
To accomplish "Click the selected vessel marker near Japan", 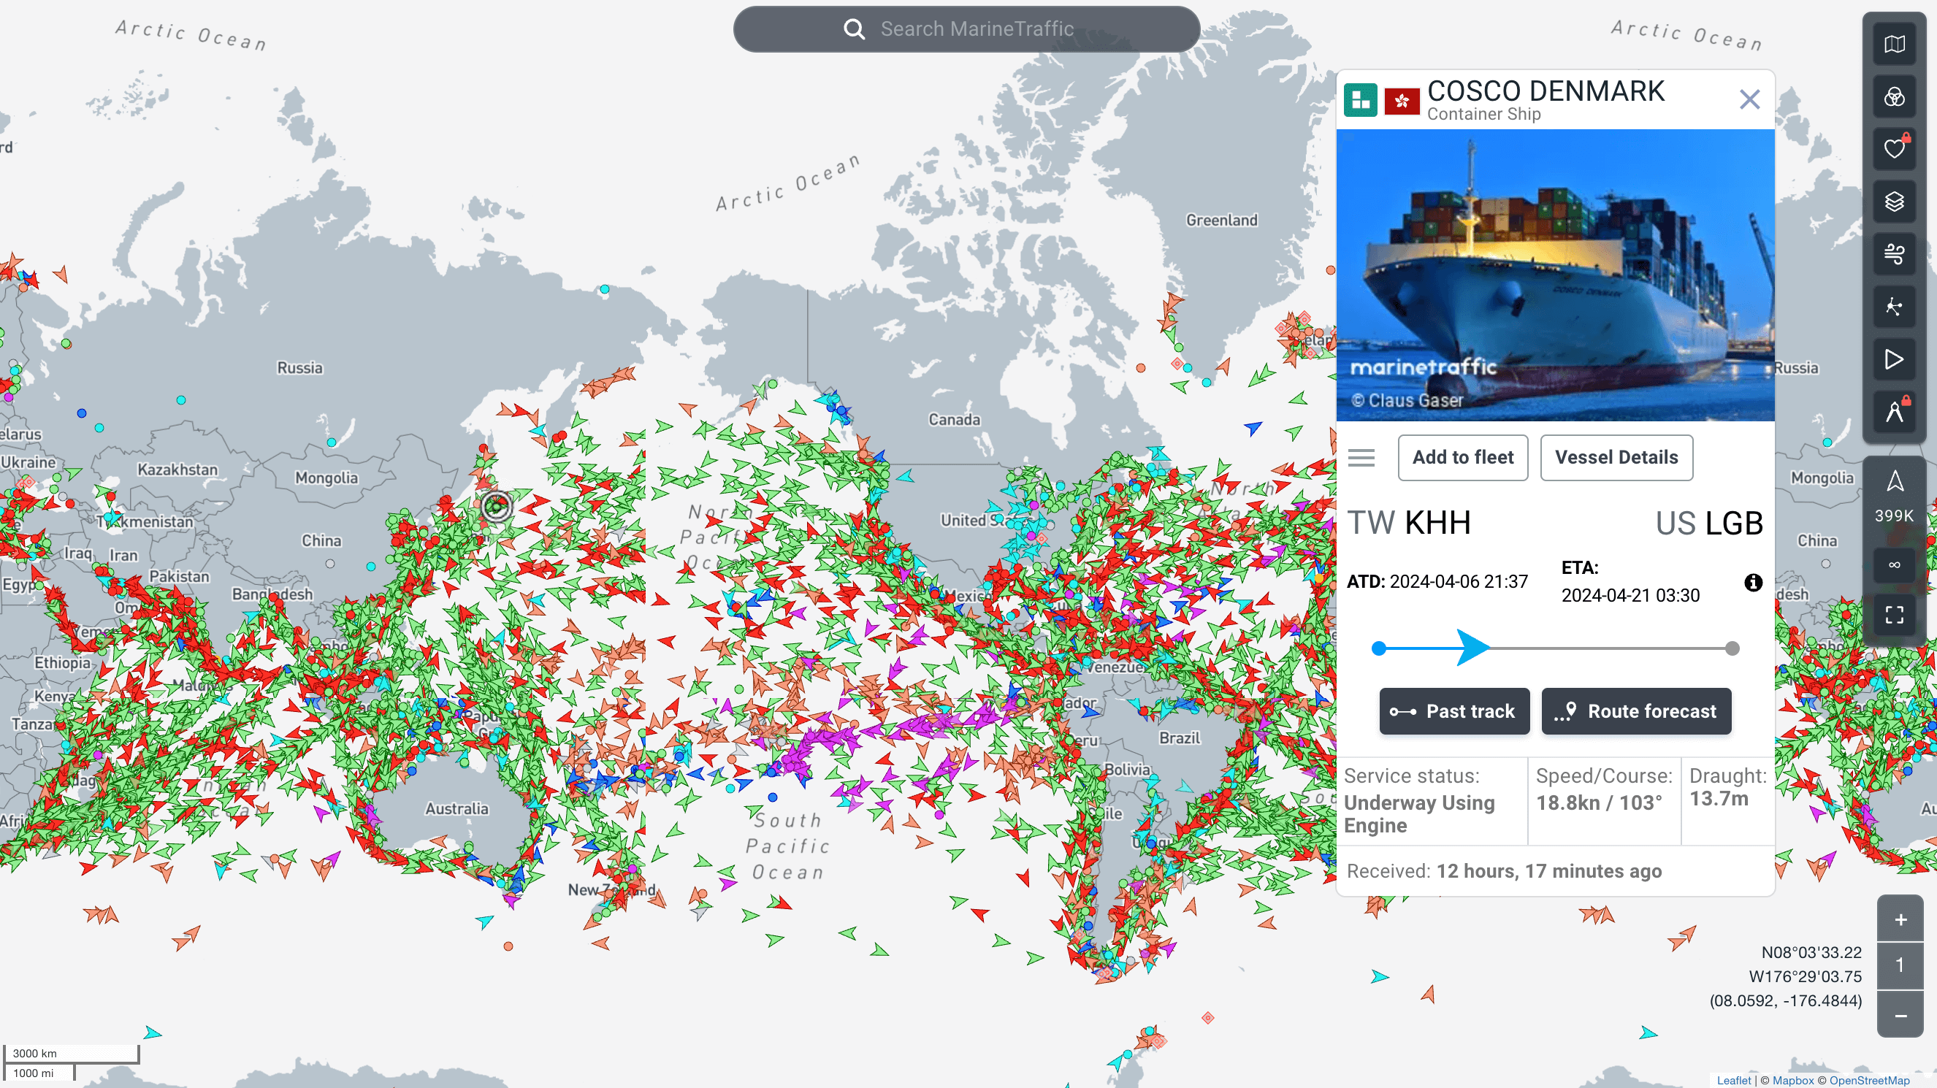I will (x=496, y=507).
